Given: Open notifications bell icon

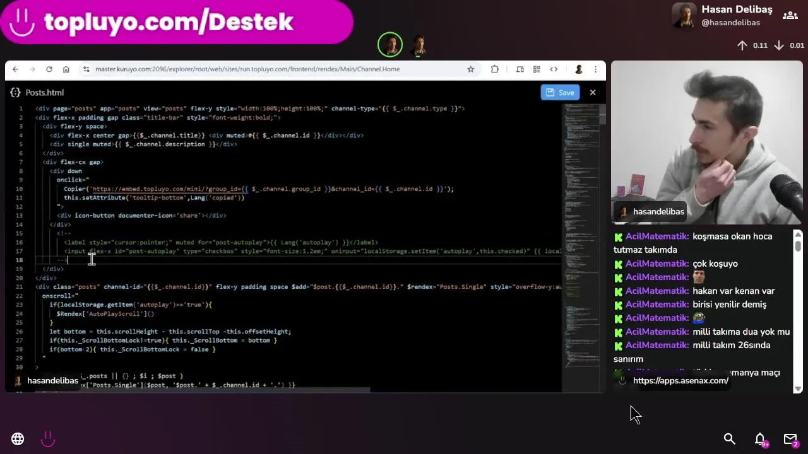Looking at the screenshot, I should coord(761,439).
